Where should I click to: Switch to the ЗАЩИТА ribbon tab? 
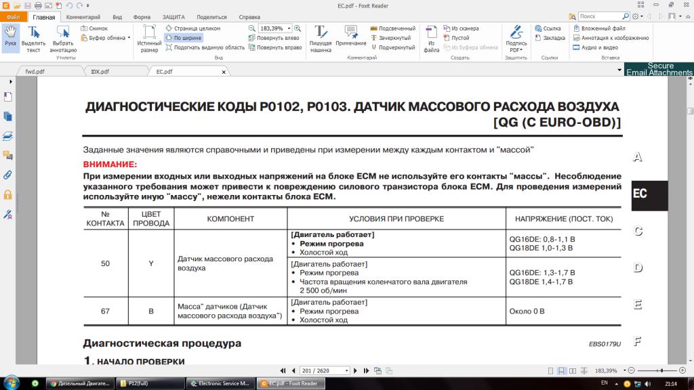pyautogui.click(x=173, y=17)
